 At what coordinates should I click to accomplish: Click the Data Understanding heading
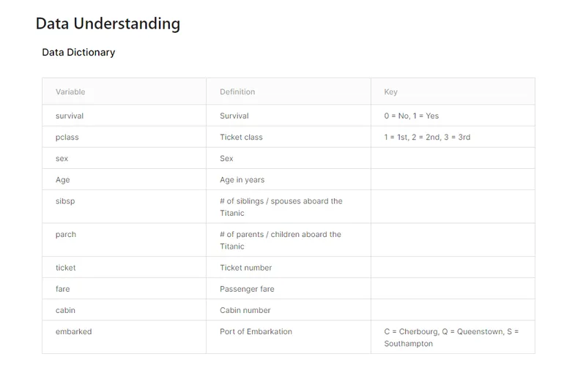pos(108,23)
